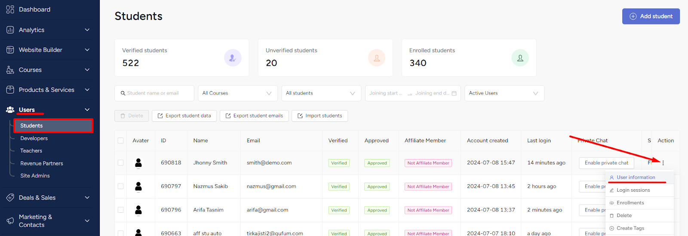This screenshot has height=236, width=688.
Task: Open Site Admins in Users submenu
Action: coord(35,176)
